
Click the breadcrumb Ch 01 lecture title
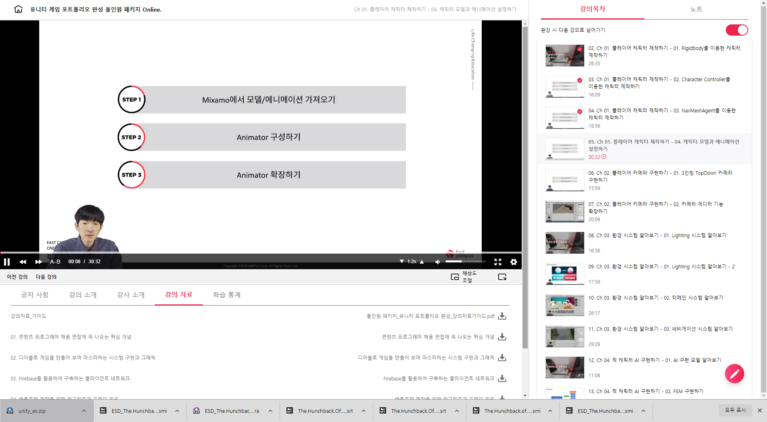pos(435,9)
